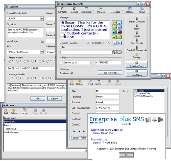
Task: Insert the light blue surprised emoticon
Action: click(x=119, y=22)
